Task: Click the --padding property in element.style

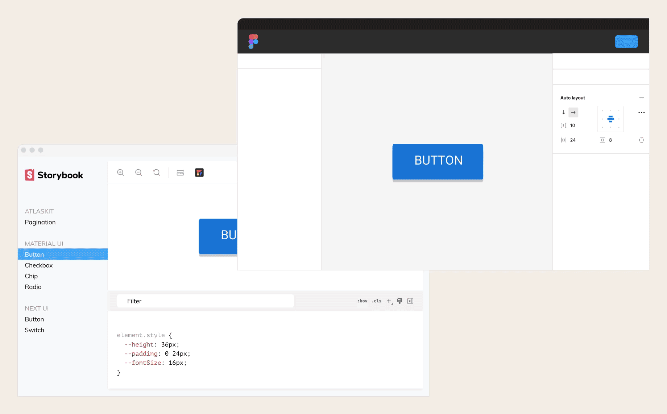Action: click(141, 353)
